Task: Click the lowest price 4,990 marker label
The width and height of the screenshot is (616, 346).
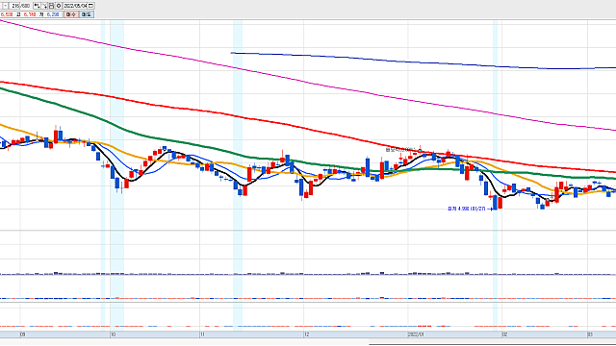Action: click(467, 209)
